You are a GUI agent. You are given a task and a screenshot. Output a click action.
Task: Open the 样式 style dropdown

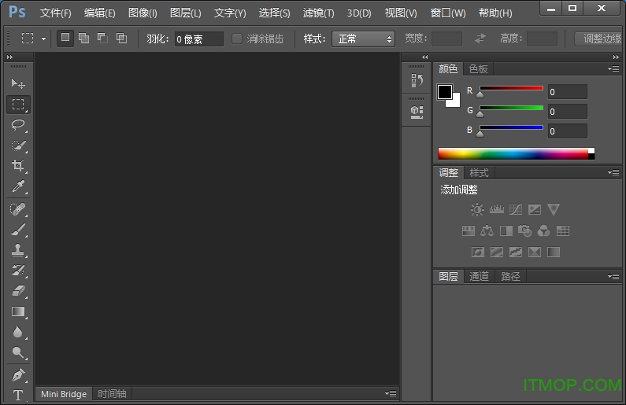tap(363, 39)
